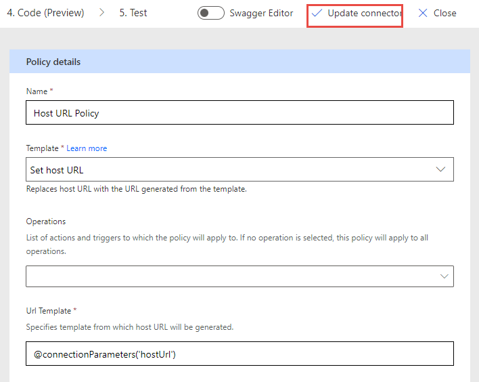Click the Swagger Editor label text
The image size is (479, 382).
[261, 13]
